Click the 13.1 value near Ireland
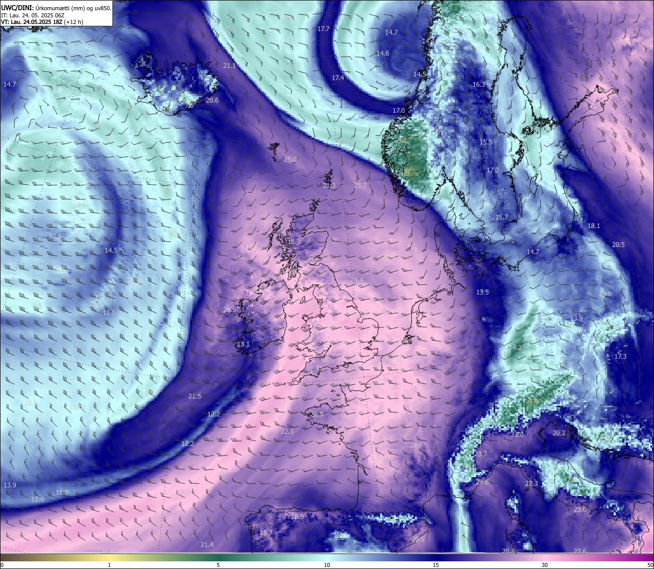 point(243,344)
